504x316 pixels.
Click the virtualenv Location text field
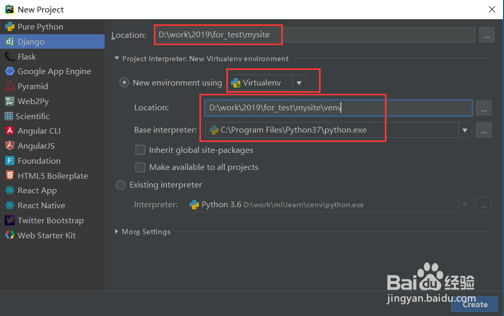click(x=338, y=108)
